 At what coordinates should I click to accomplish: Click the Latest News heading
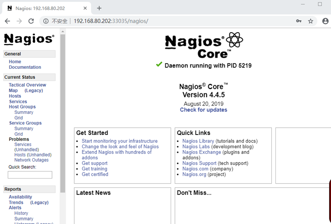(x=93, y=193)
